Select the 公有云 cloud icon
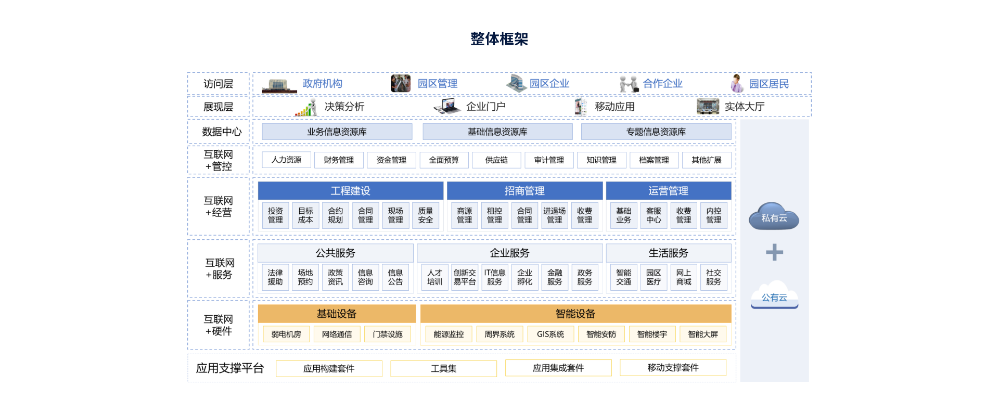The image size is (999, 414). tap(774, 296)
